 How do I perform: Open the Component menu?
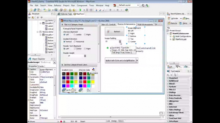point(82,5)
